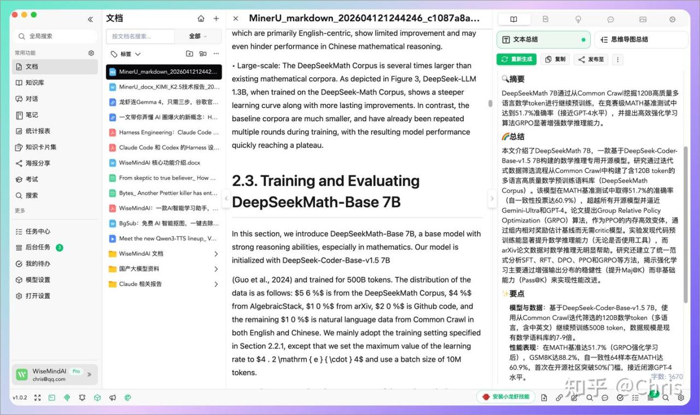Open the 全部 filter dropdown
The image size is (700, 415).
click(x=197, y=36)
